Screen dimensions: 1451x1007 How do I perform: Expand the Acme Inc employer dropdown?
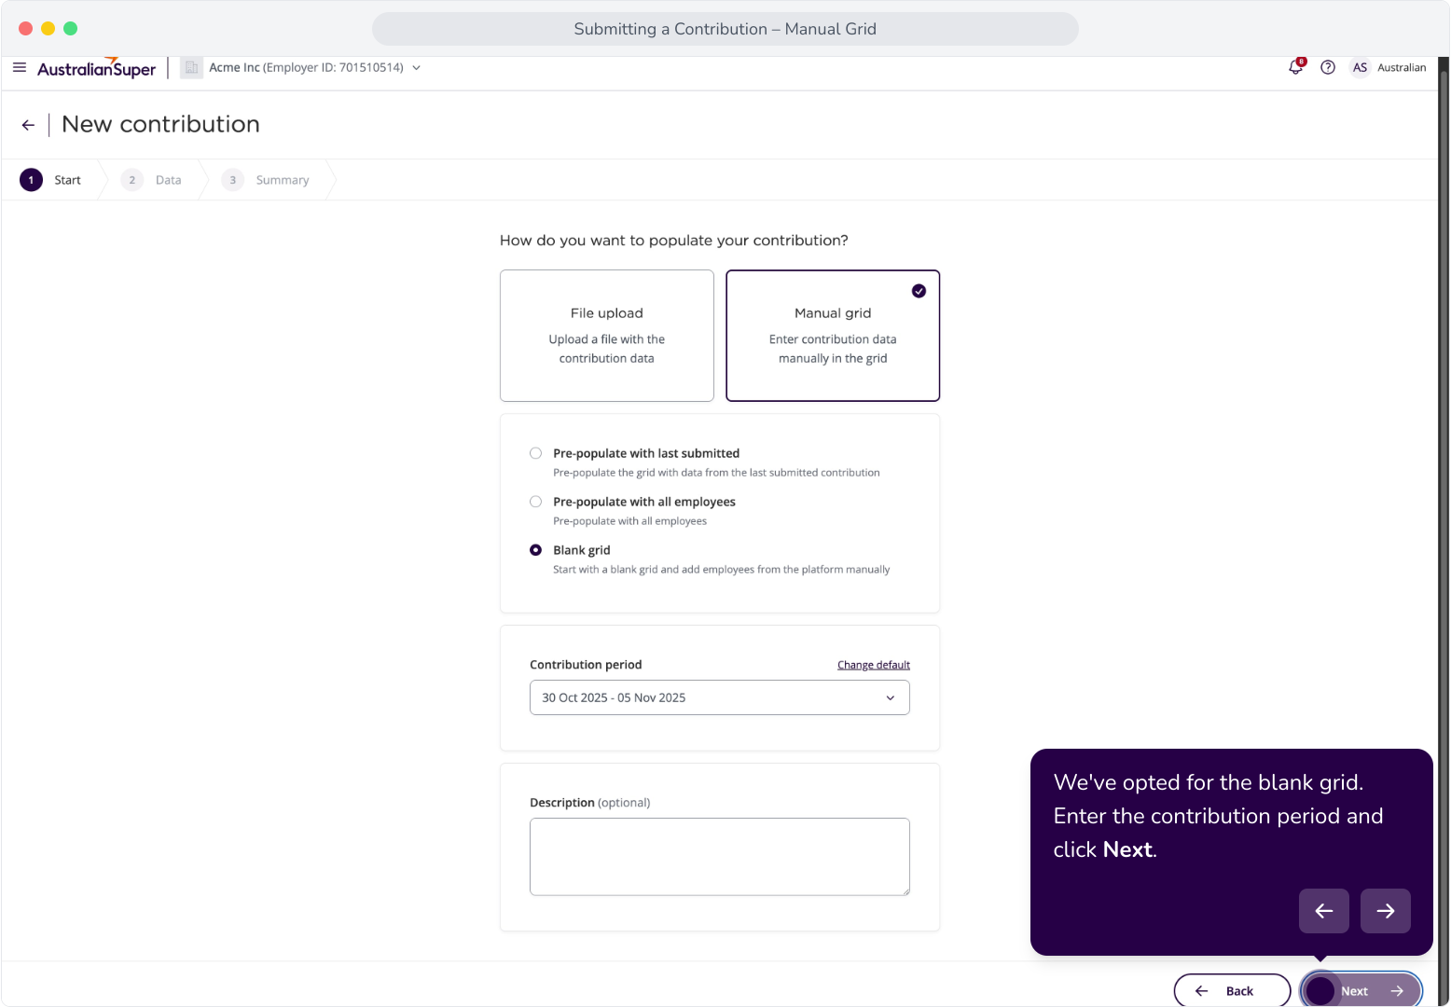coord(416,67)
